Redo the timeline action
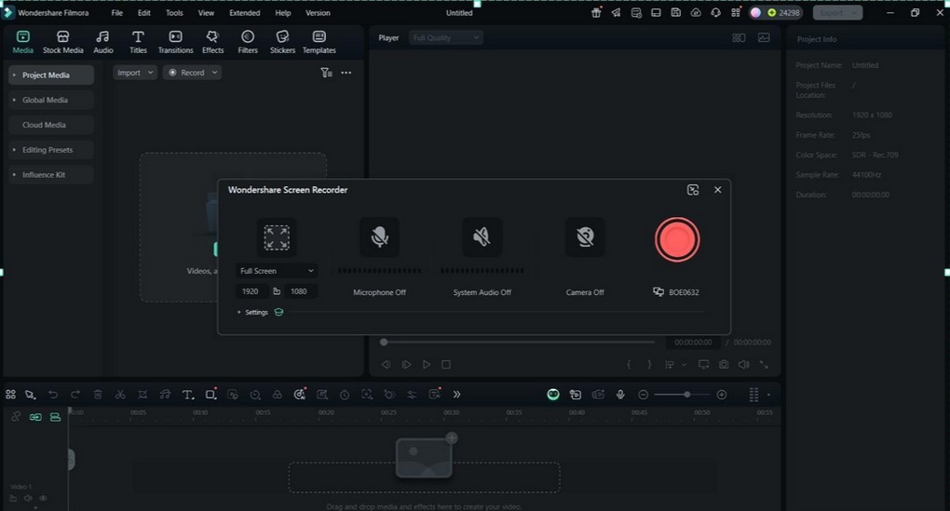This screenshot has width=950, height=511. click(x=75, y=395)
